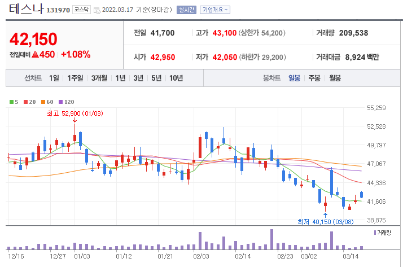
Task: Click the 실시간 button
Action: click(186, 10)
